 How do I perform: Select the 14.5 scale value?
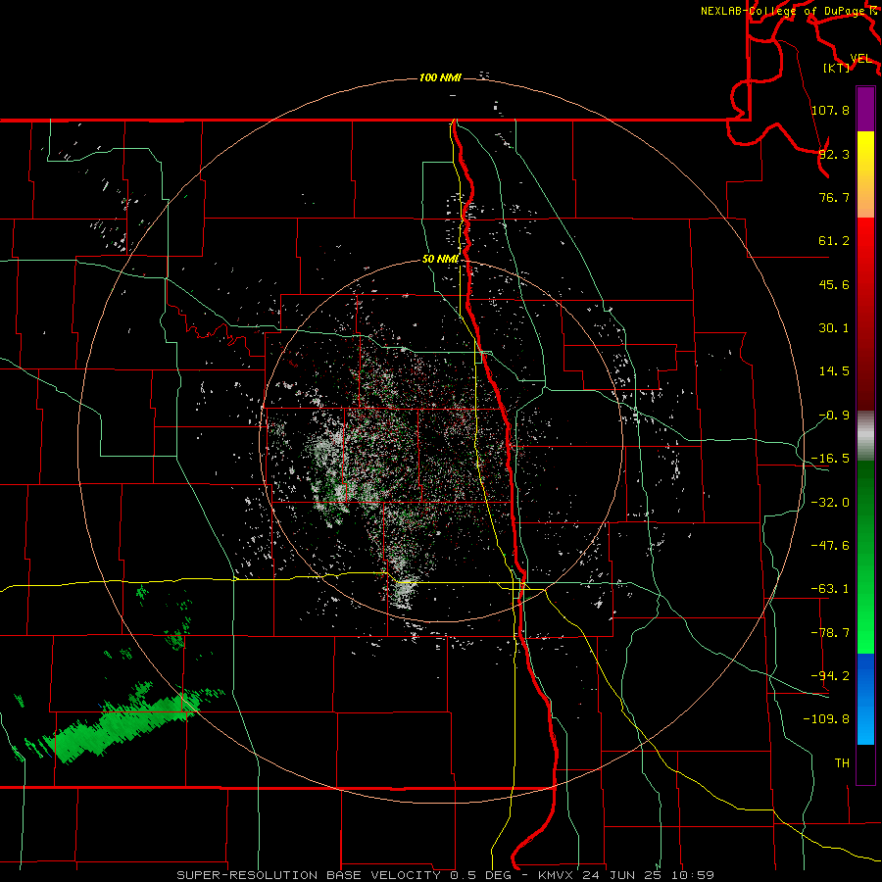(x=834, y=371)
